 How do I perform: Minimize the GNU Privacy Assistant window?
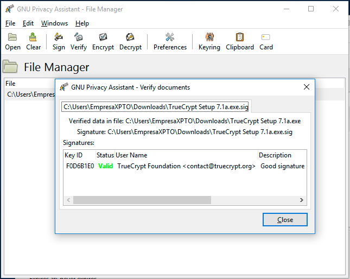[x=287, y=9]
